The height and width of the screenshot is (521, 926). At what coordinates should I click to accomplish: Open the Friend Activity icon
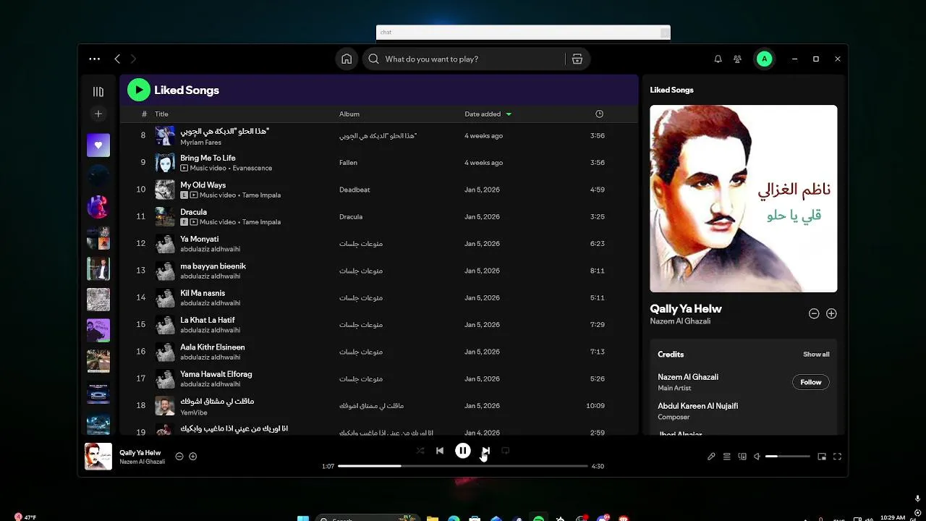(x=737, y=59)
